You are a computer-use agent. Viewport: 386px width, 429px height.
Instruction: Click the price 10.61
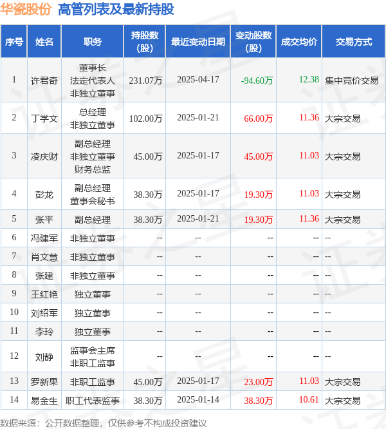[309, 399]
